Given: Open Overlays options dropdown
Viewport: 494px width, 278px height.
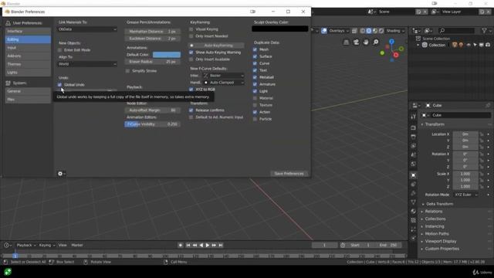Looking at the screenshot, I should point(339,31).
